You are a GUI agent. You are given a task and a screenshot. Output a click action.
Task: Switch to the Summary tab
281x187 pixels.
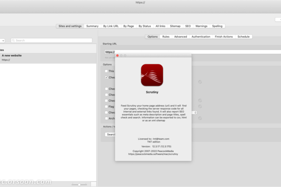pyautogui.click(x=92, y=26)
